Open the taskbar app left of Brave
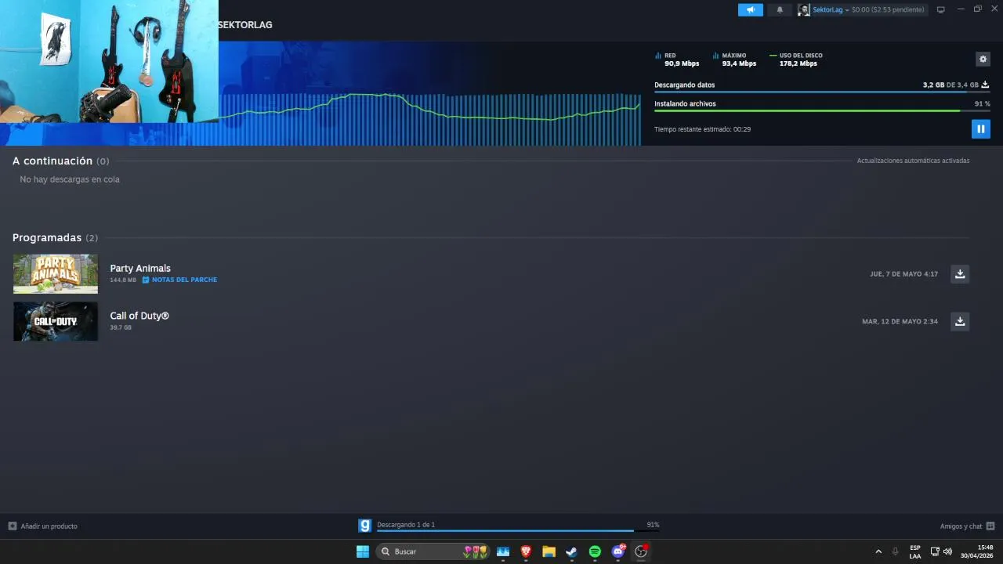 pos(503,551)
